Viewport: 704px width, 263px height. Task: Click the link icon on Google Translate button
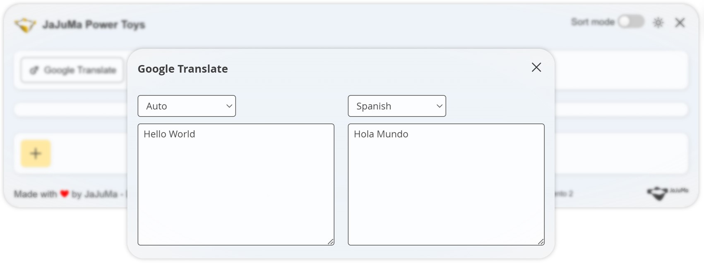click(34, 70)
